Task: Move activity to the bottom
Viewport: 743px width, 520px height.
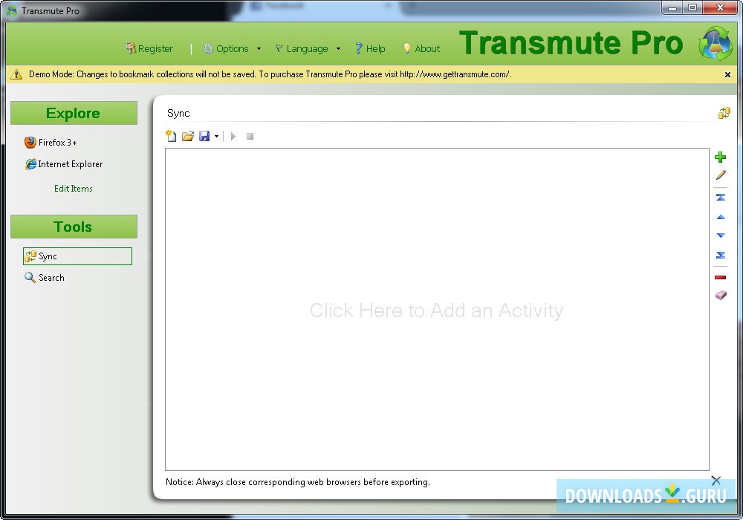Action: 721,256
